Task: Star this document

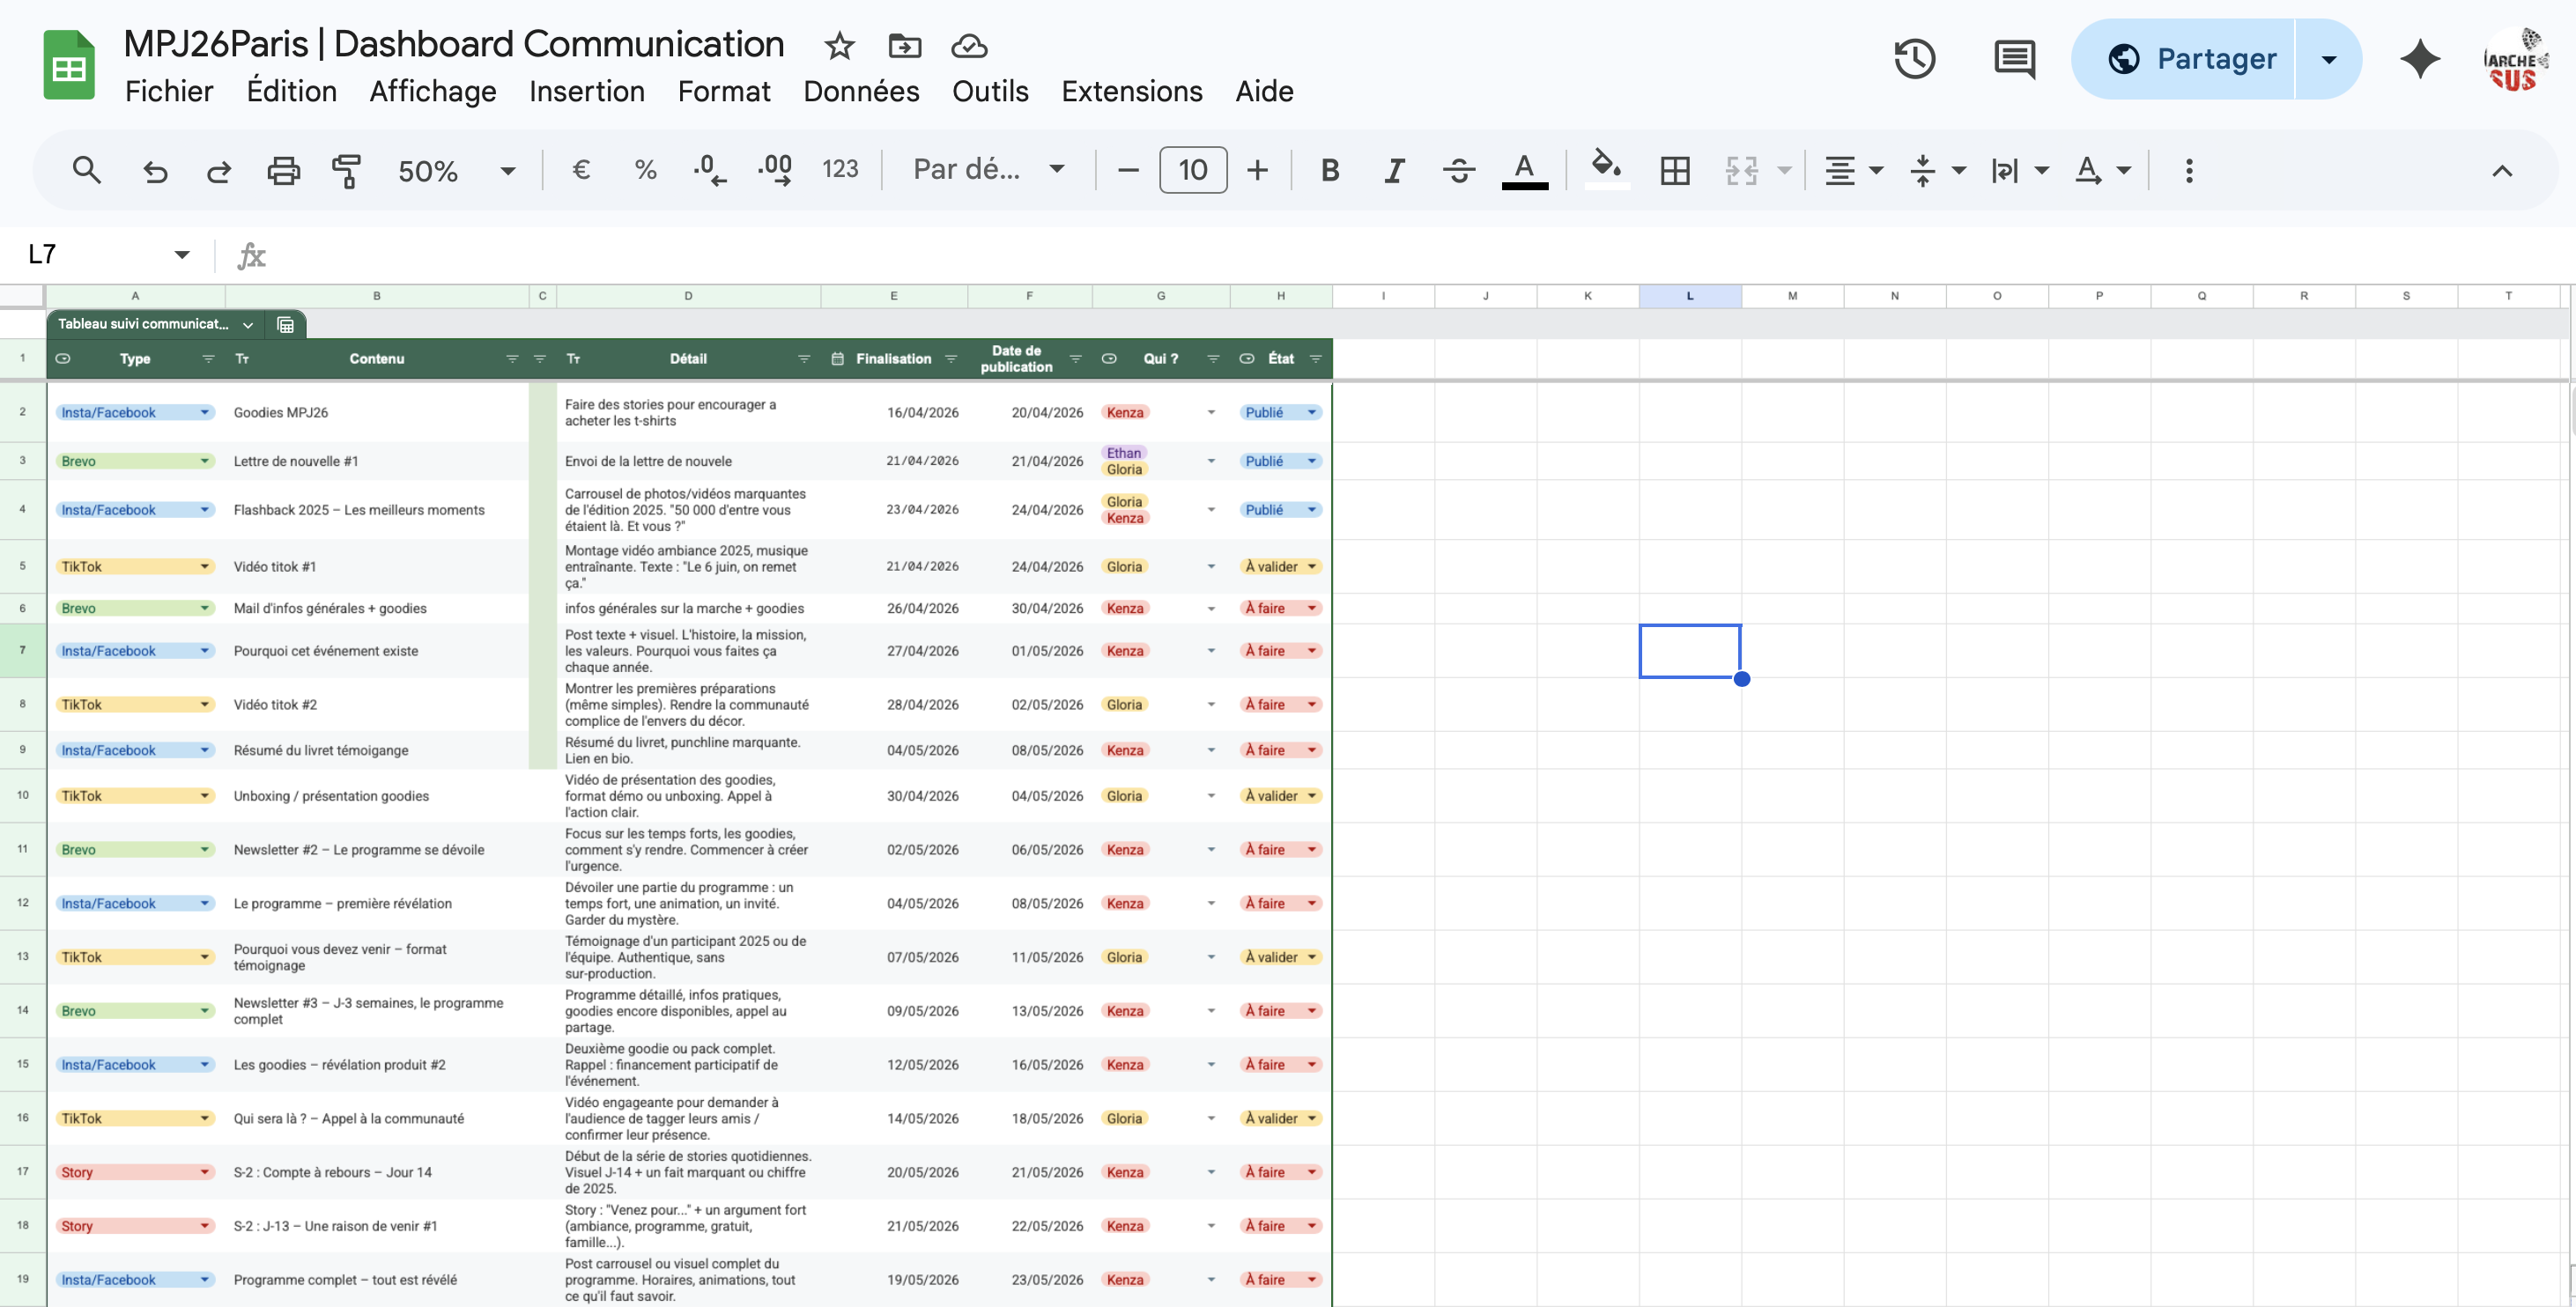Action: 839,46
